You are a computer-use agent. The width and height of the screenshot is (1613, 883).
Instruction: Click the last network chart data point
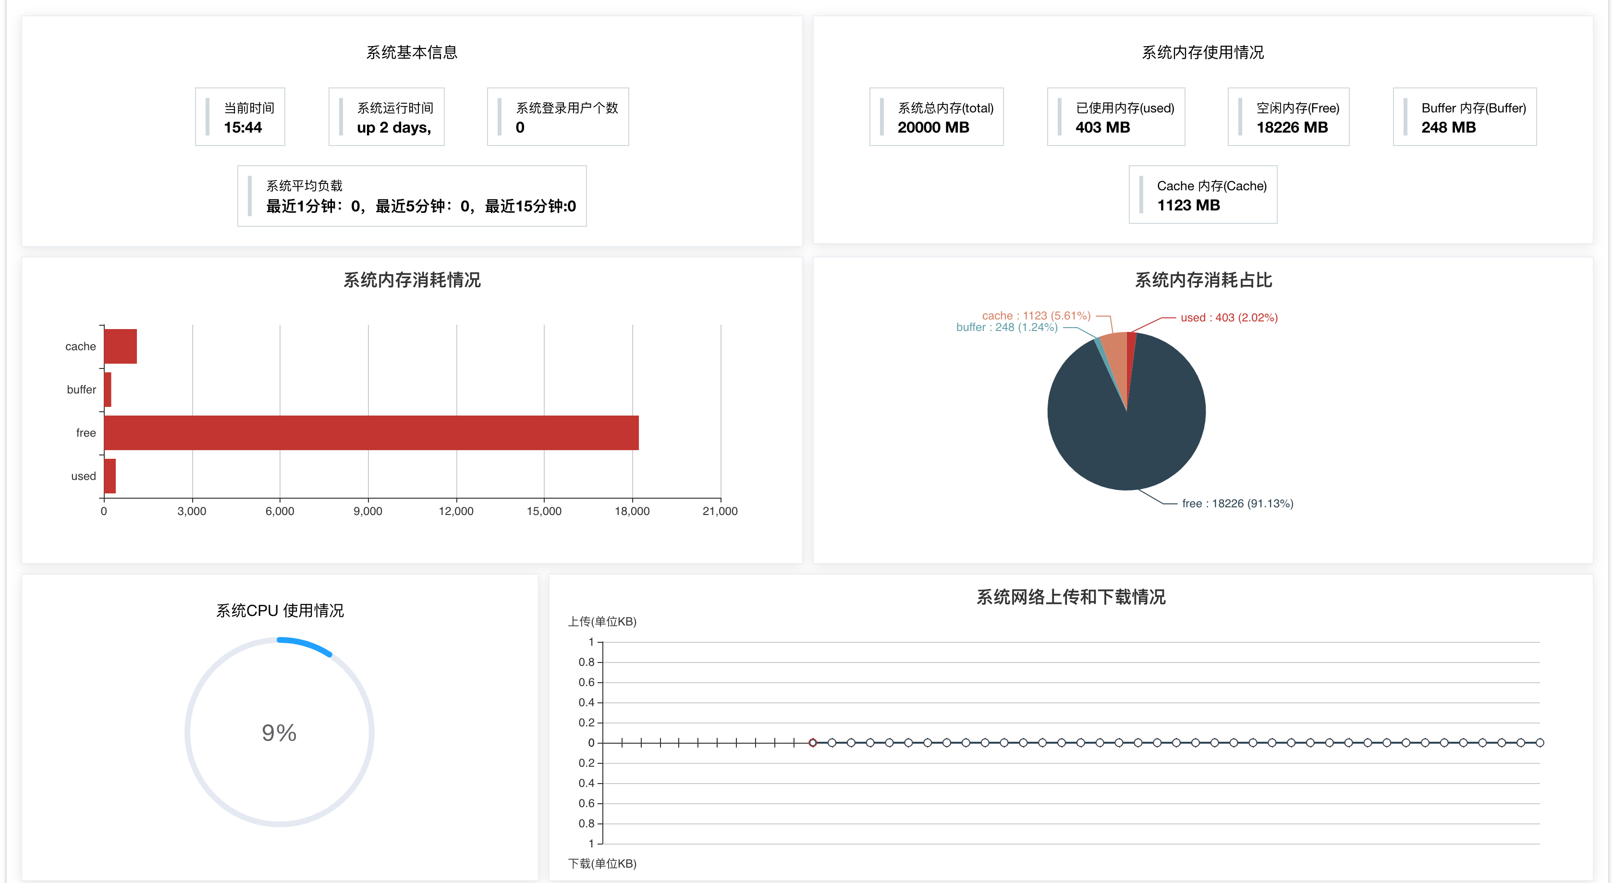point(1540,743)
